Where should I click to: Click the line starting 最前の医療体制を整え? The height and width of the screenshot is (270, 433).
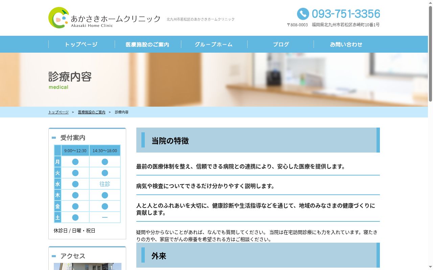(241, 166)
